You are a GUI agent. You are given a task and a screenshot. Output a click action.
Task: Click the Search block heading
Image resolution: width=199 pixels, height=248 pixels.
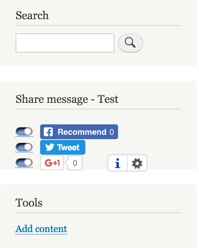(x=32, y=16)
